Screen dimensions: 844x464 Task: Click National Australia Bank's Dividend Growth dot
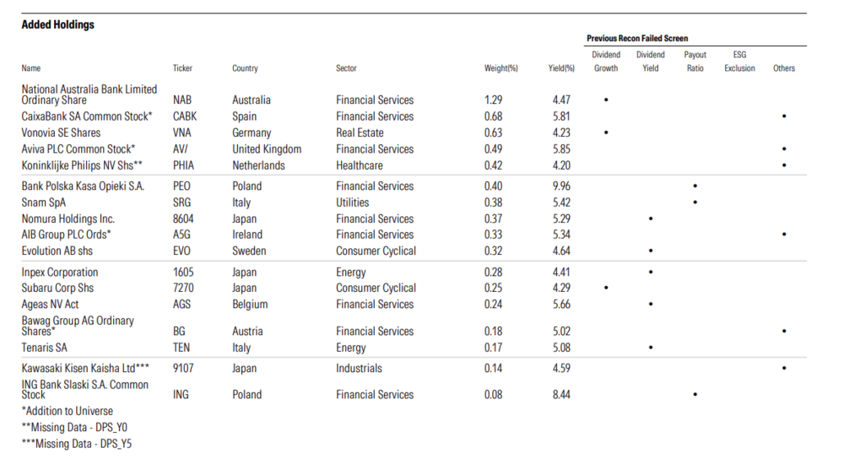(x=606, y=100)
